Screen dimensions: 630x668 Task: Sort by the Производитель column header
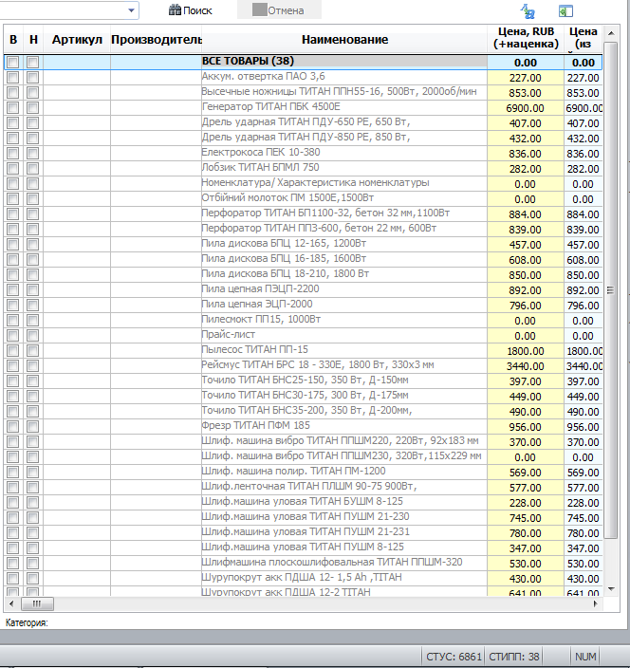(x=157, y=40)
